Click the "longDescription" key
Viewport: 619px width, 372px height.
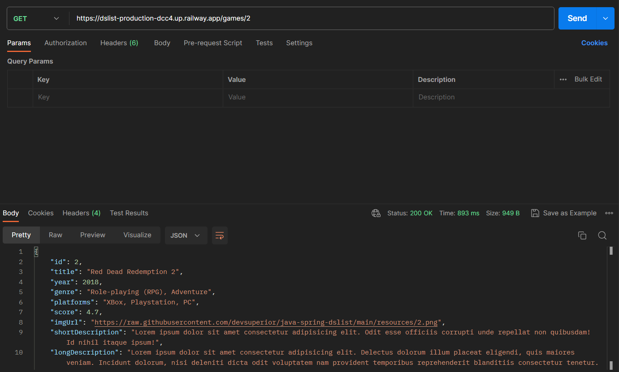pyautogui.click(x=84, y=352)
